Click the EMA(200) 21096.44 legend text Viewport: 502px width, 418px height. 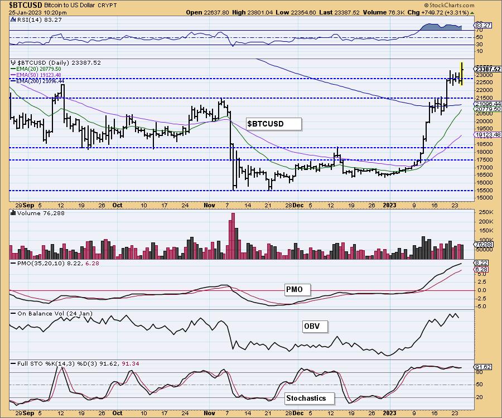[x=40, y=81]
